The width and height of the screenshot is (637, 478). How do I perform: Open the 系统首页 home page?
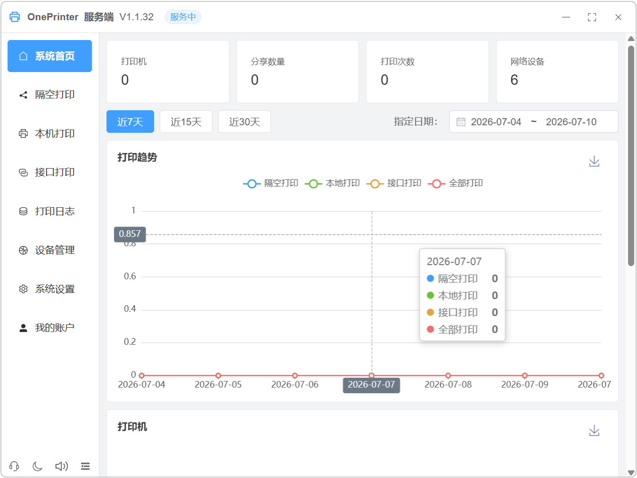49,56
